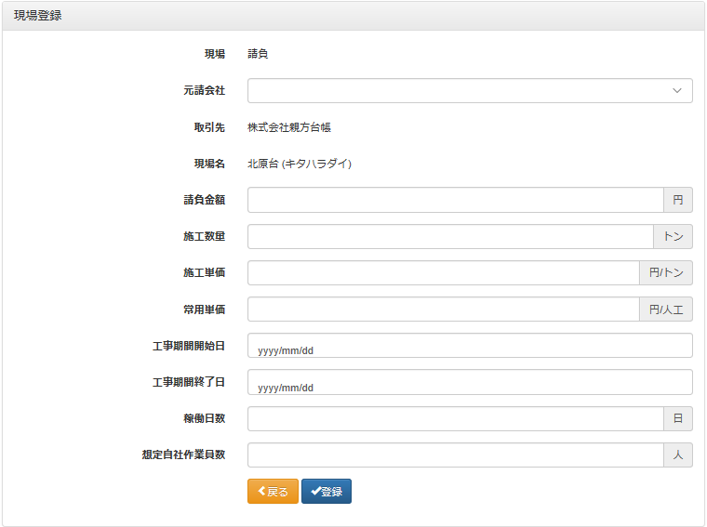This screenshot has width=707, height=527.
Task: Click the 円 unit addon
Action: coord(677,200)
